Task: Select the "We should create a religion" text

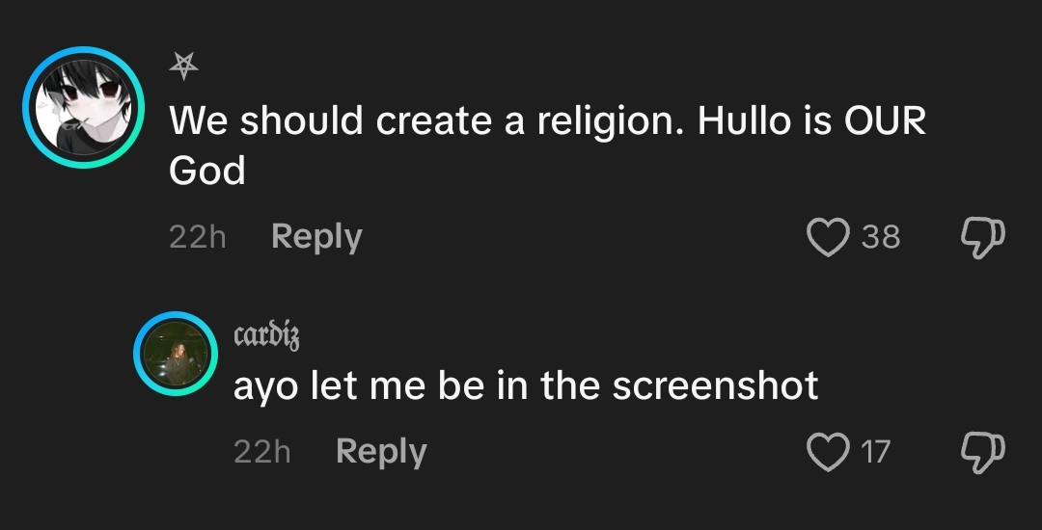Action: (426, 121)
